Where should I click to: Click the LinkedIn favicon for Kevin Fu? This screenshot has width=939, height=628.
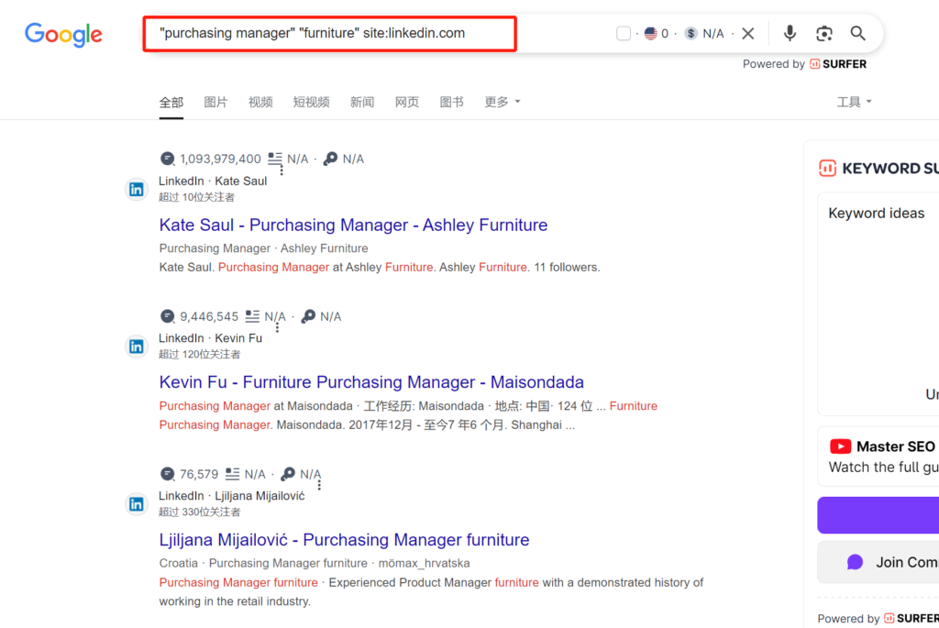(x=137, y=347)
